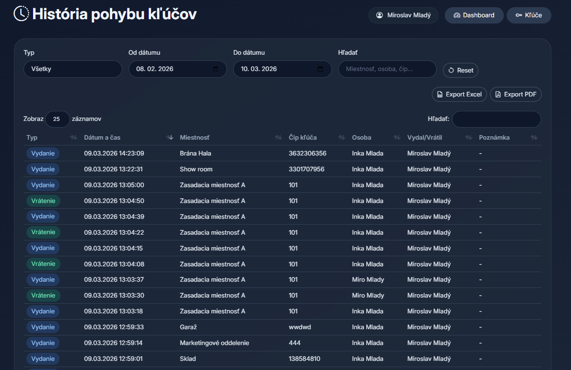Screen dimensions: 571x370
Task: Click the clock history icon beside the title
Action: (21, 14)
